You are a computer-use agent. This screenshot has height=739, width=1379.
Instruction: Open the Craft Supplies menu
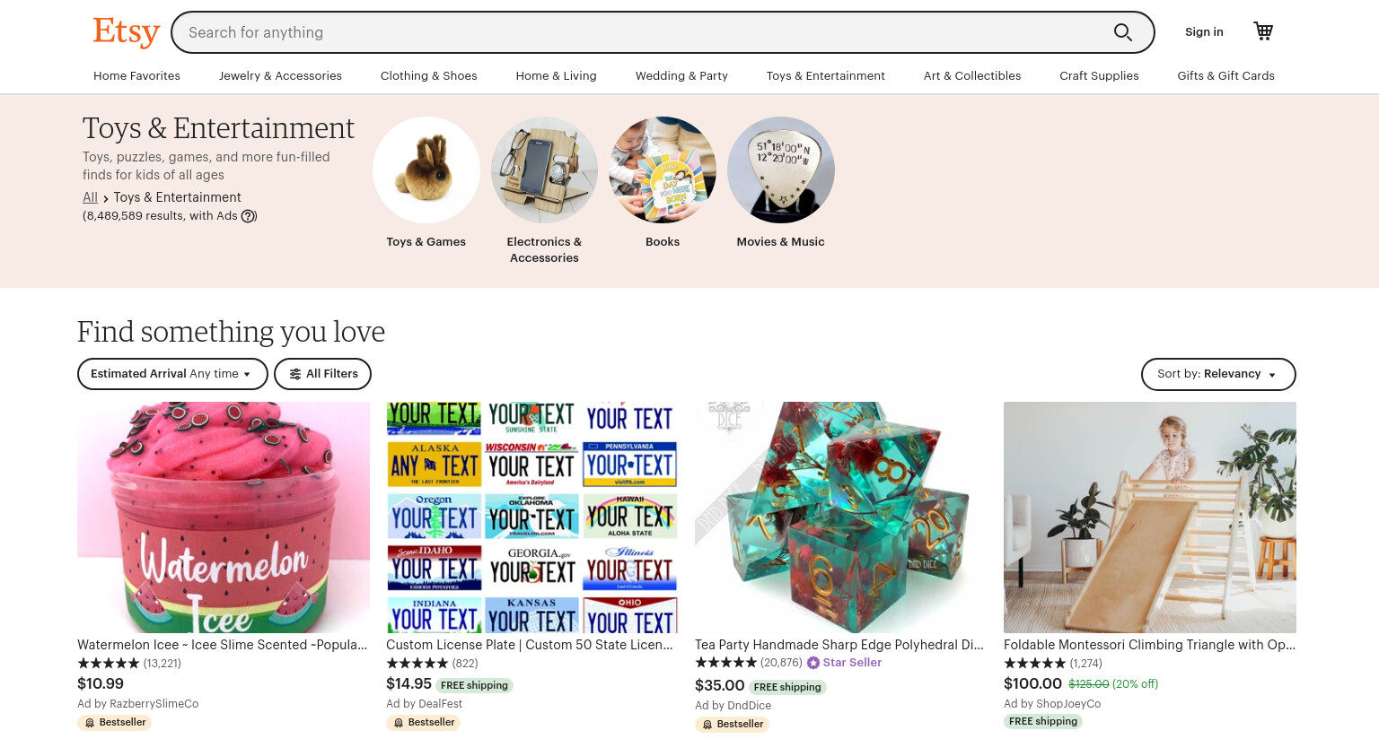point(1099,76)
